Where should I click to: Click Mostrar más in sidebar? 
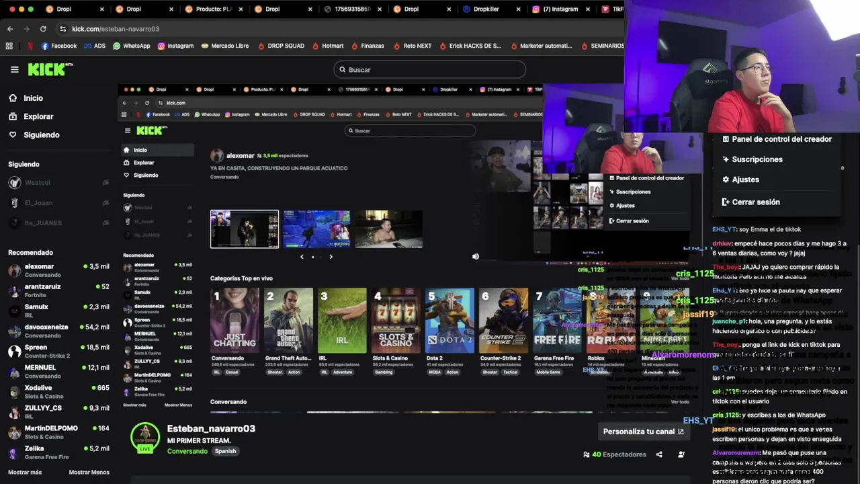coord(25,472)
